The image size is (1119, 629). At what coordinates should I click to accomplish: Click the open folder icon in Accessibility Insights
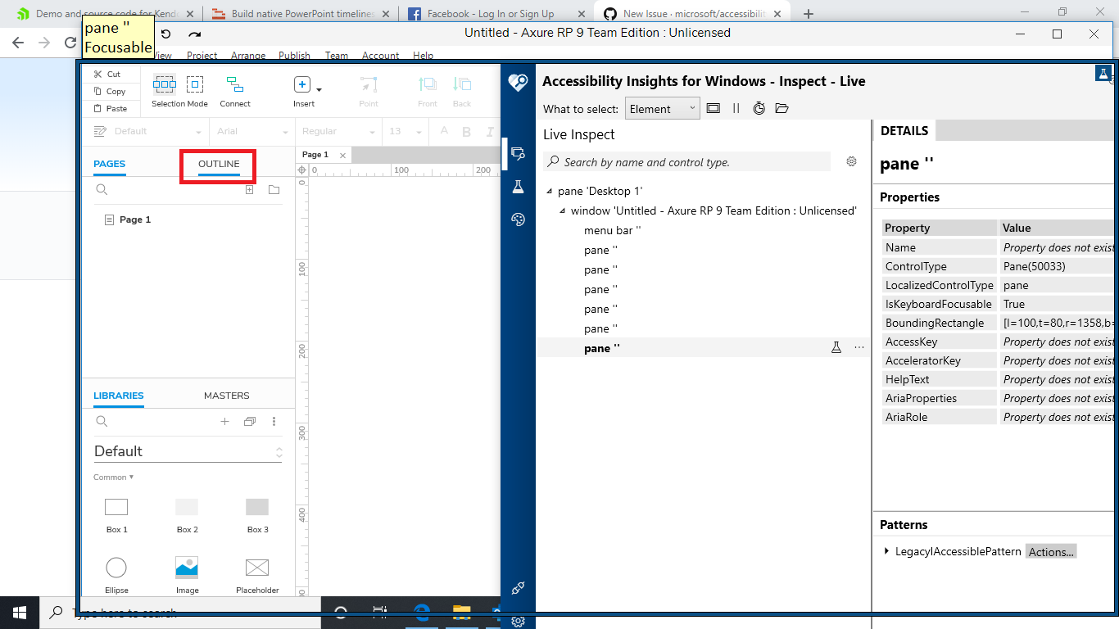click(x=781, y=108)
